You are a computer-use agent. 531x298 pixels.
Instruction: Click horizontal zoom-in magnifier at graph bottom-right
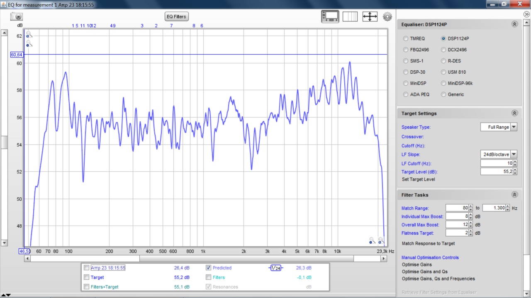point(381,240)
